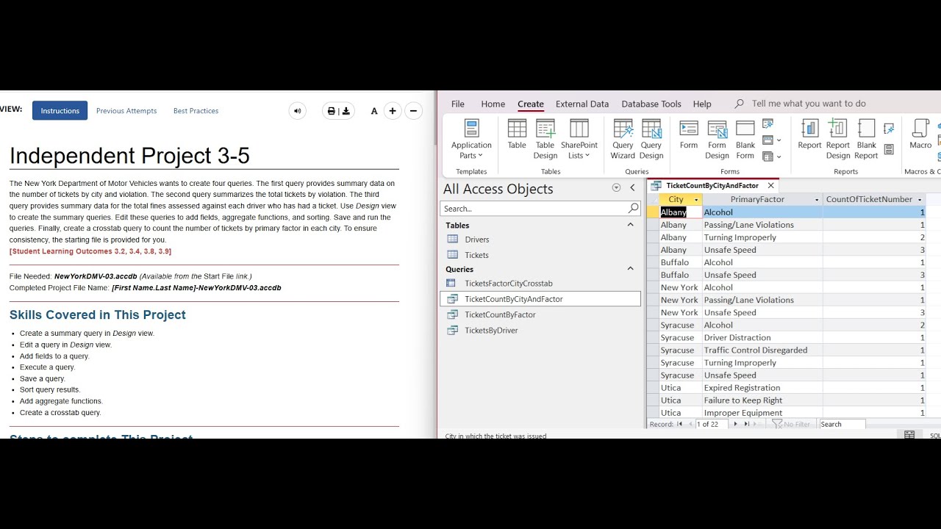
Task: Go to first record button
Action: (x=679, y=424)
